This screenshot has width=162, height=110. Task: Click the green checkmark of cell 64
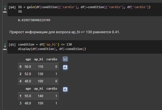(5, 6)
